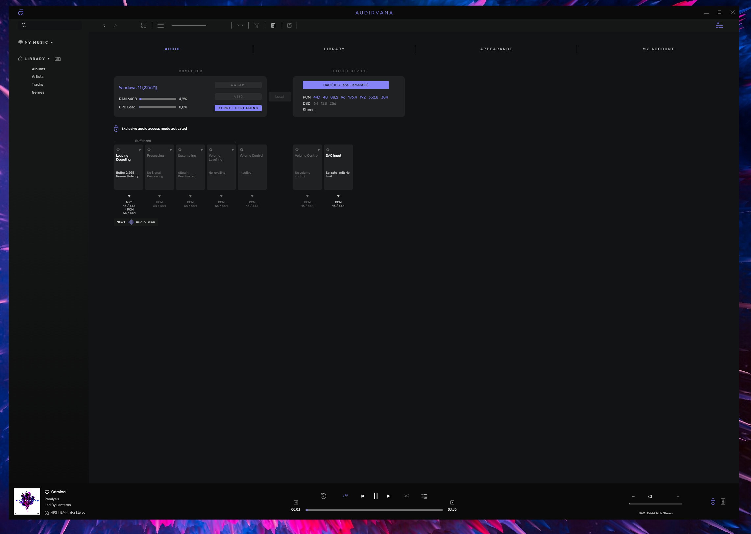Screen dimensions: 751x534
Task: Click the edit metadata pencil icon
Action: pos(289,25)
